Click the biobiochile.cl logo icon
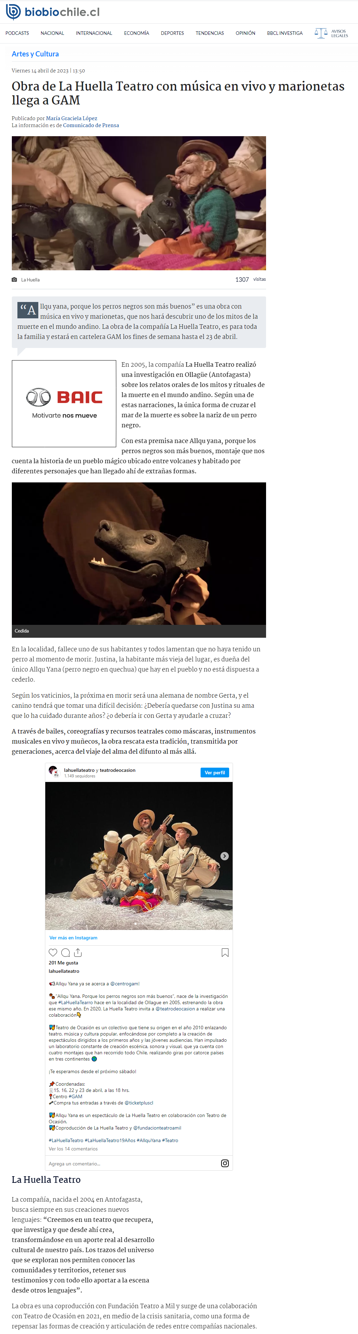 point(14,11)
